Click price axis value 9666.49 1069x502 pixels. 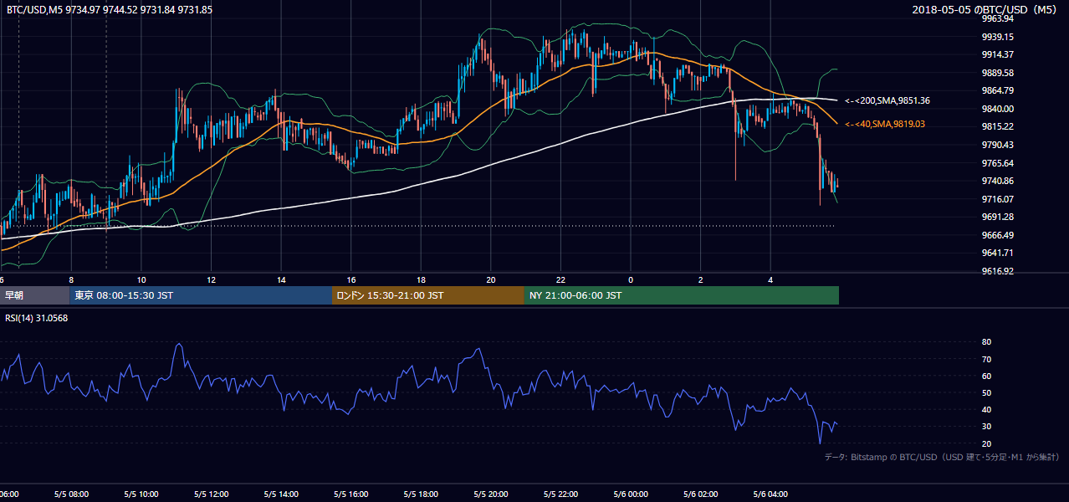tap(997, 235)
